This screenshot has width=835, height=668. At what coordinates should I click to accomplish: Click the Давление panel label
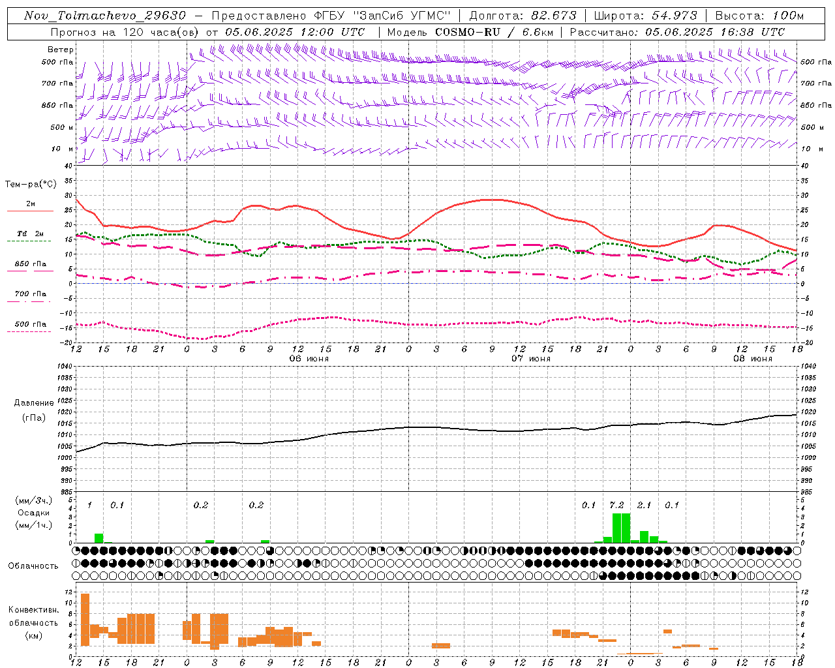[x=34, y=403]
